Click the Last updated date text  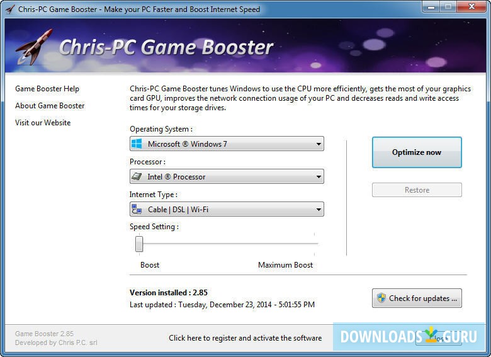[x=222, y=305]
